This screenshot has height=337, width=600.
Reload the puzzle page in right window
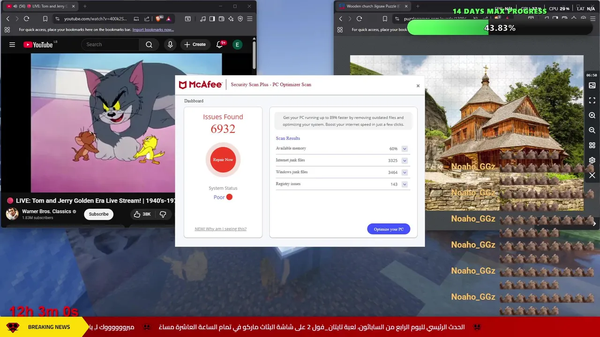359,19
